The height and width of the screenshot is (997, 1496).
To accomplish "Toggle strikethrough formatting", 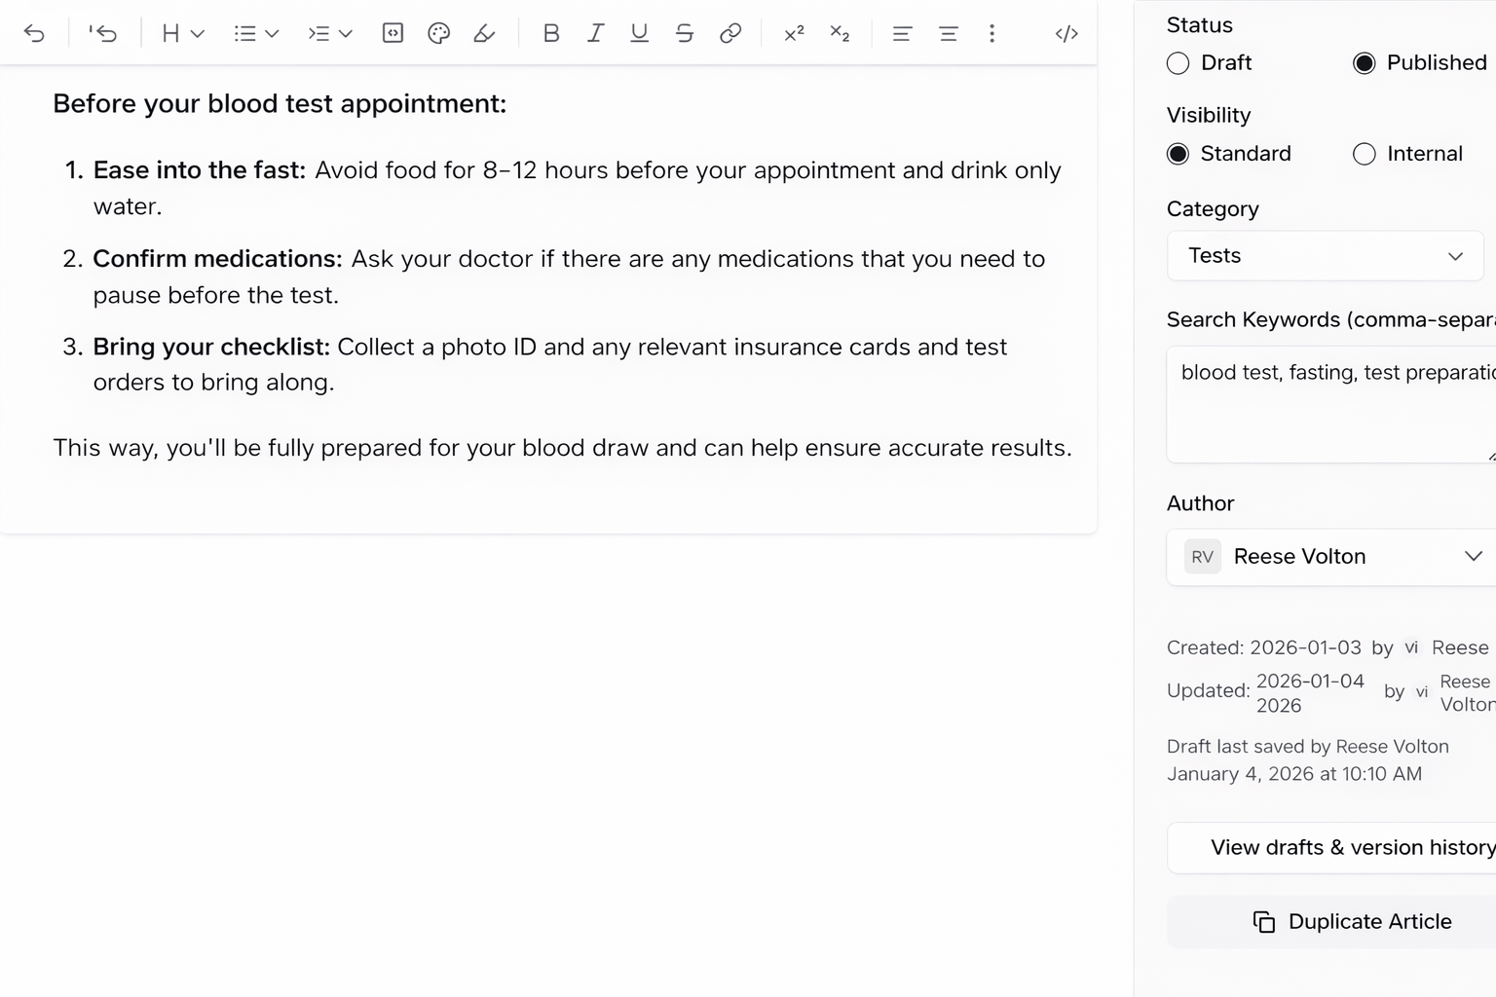I will (685, 33).
